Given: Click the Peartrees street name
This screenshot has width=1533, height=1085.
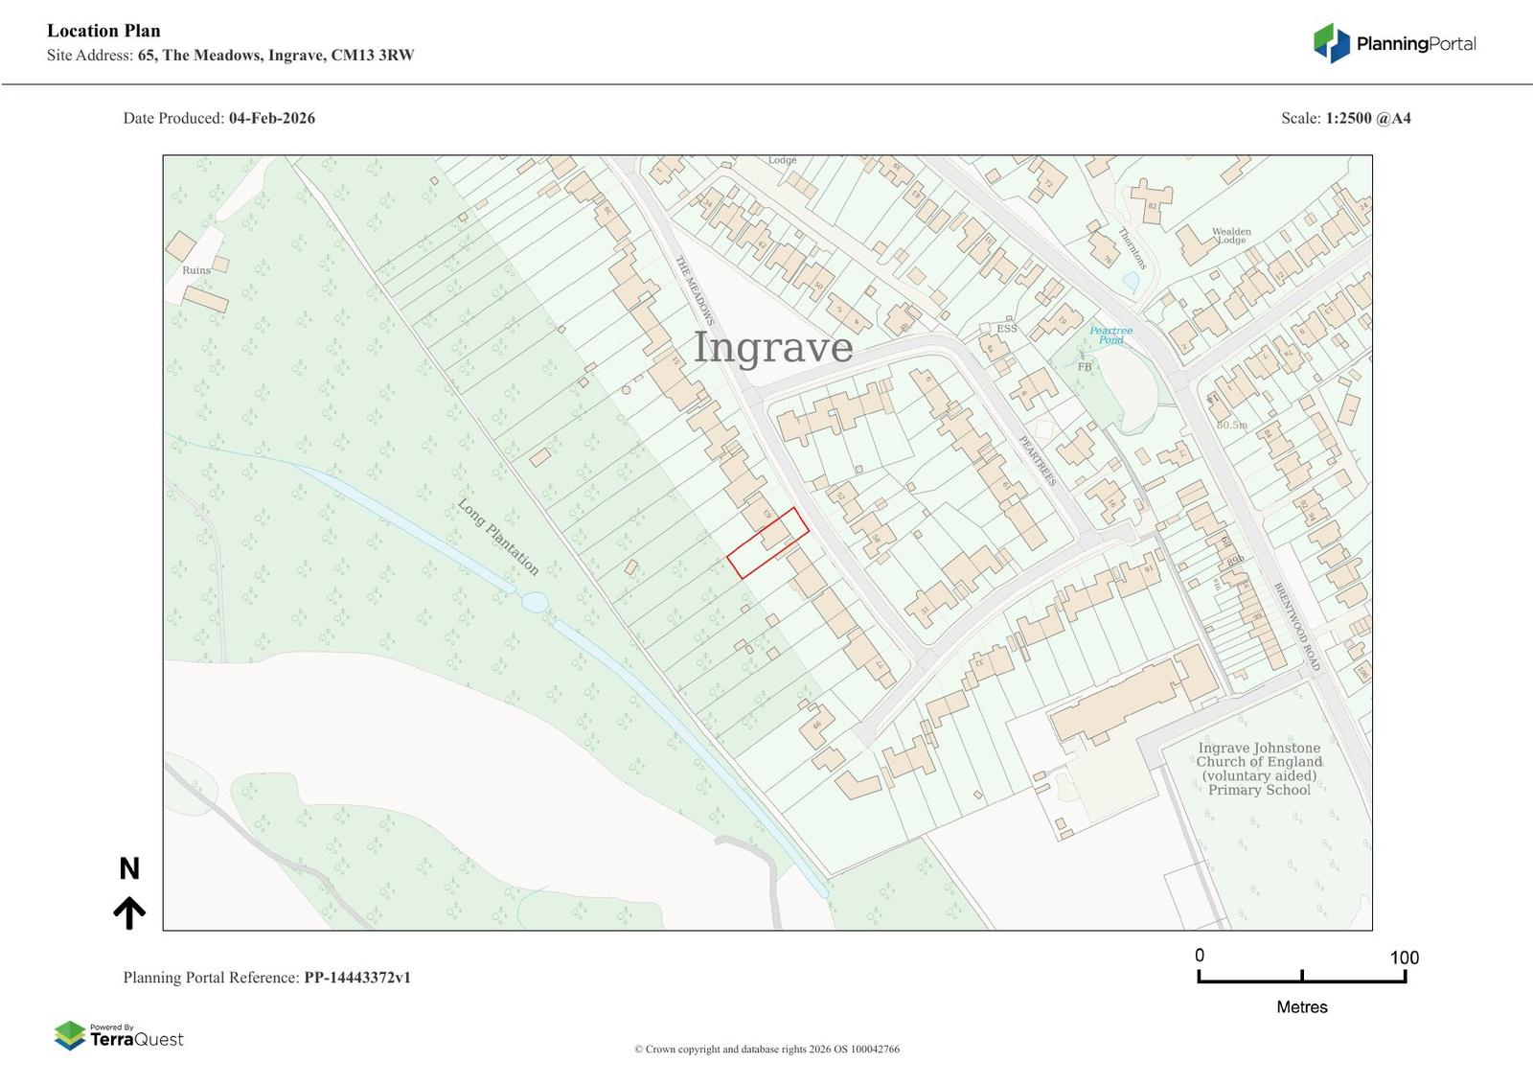Looking at the screenshot, I should point(1038,461).
